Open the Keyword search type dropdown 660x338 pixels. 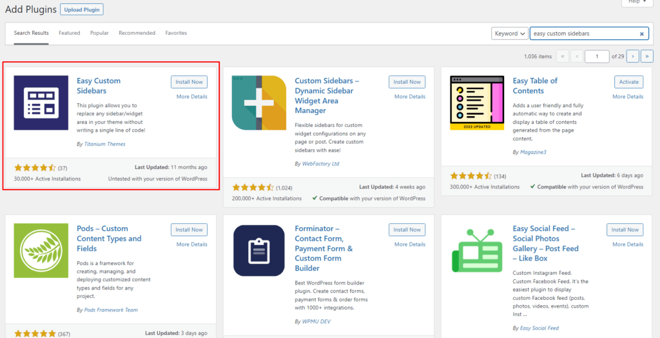pos(510,34)
